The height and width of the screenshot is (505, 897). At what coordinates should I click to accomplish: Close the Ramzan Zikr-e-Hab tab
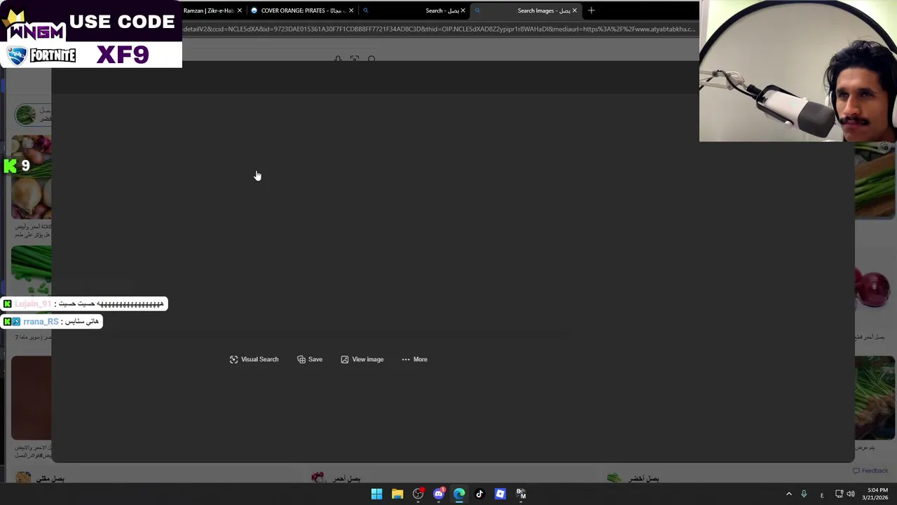pos(240,11)
